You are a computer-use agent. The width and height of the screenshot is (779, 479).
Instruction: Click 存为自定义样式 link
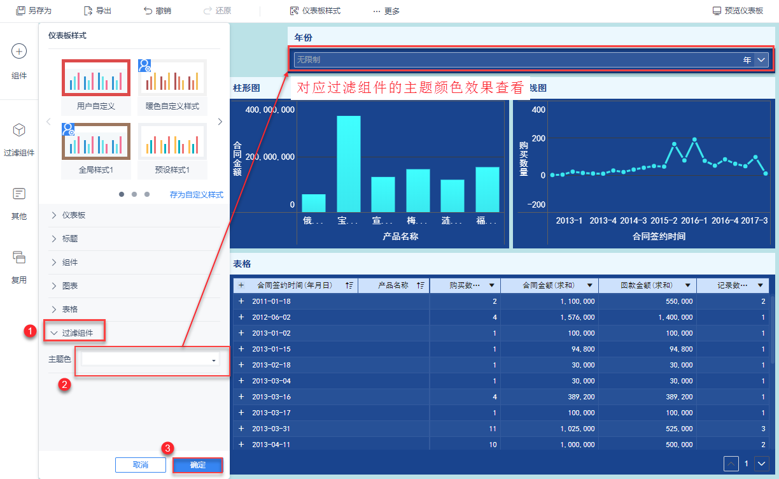197,195
